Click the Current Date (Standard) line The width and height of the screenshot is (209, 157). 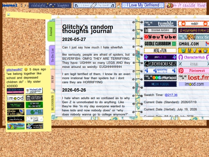pyautogui.click(x=170, y=102)
